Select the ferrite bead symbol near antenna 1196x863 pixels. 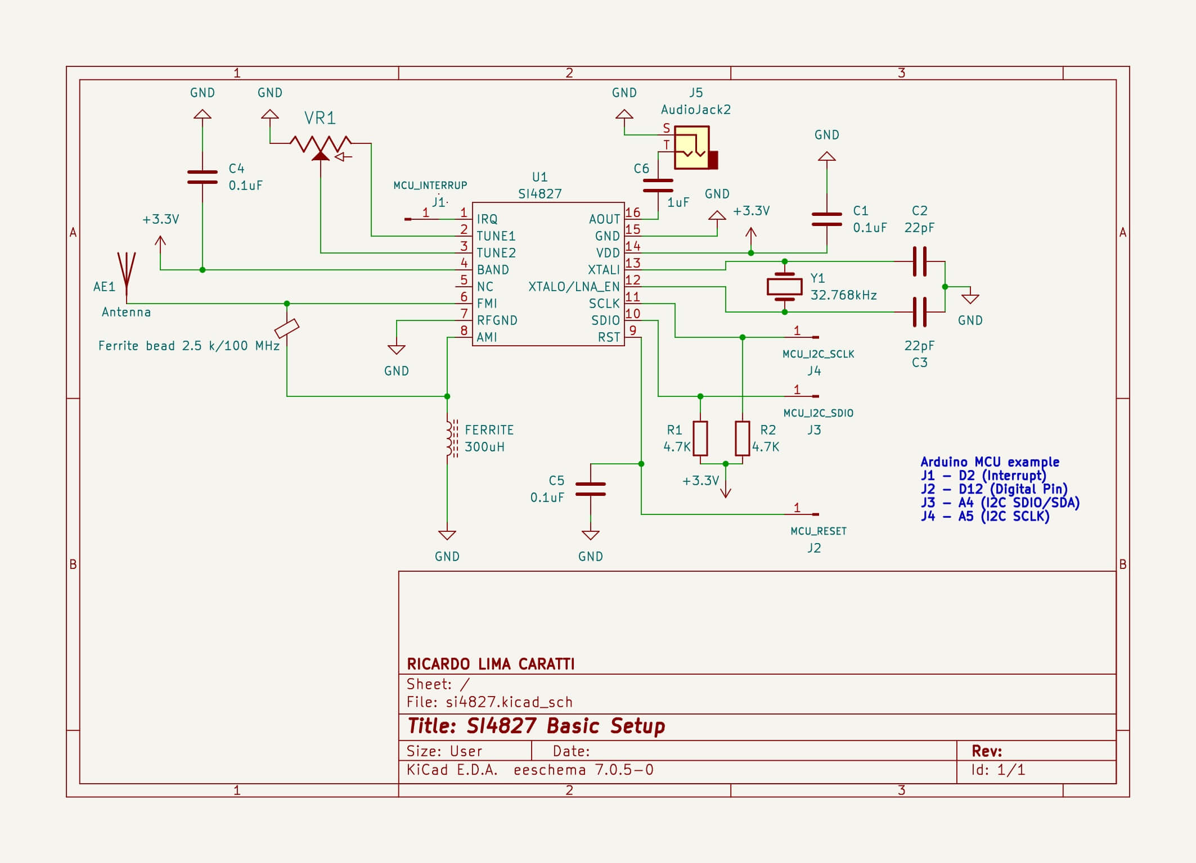point(287,328)
